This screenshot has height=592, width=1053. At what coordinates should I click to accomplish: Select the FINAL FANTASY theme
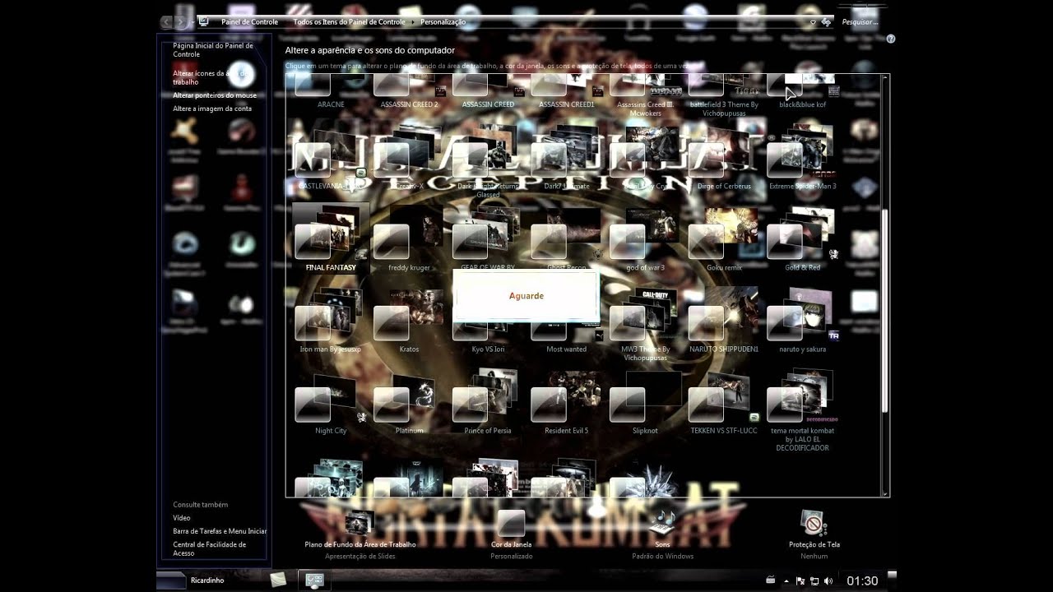coord(331,238)
